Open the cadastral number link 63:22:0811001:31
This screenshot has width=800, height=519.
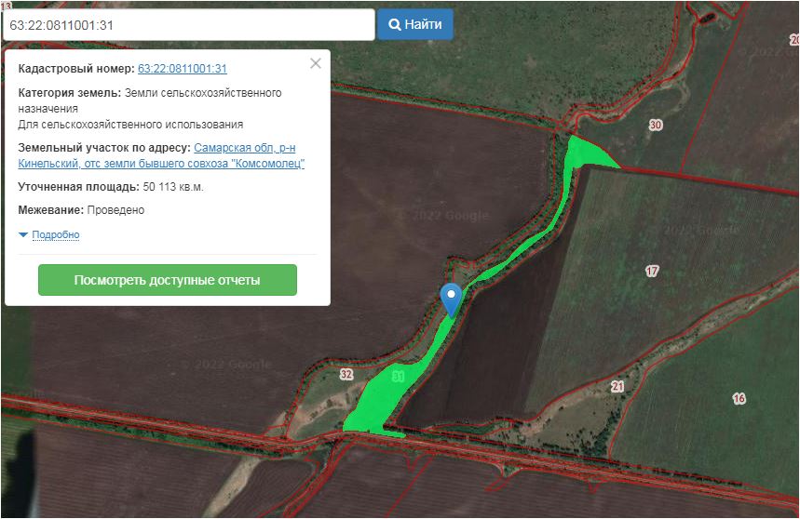pos(182,69)
